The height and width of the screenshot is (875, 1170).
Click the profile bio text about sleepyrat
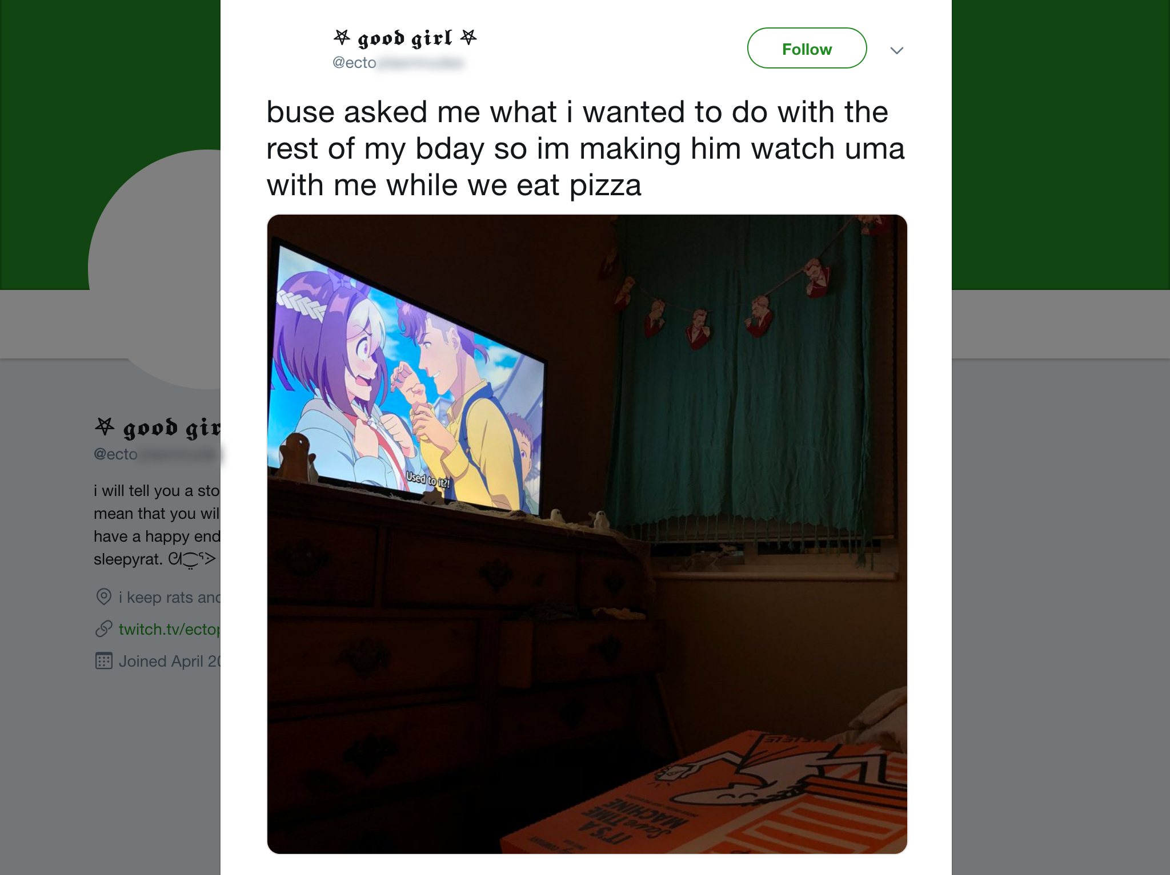[x=157, y=525]
